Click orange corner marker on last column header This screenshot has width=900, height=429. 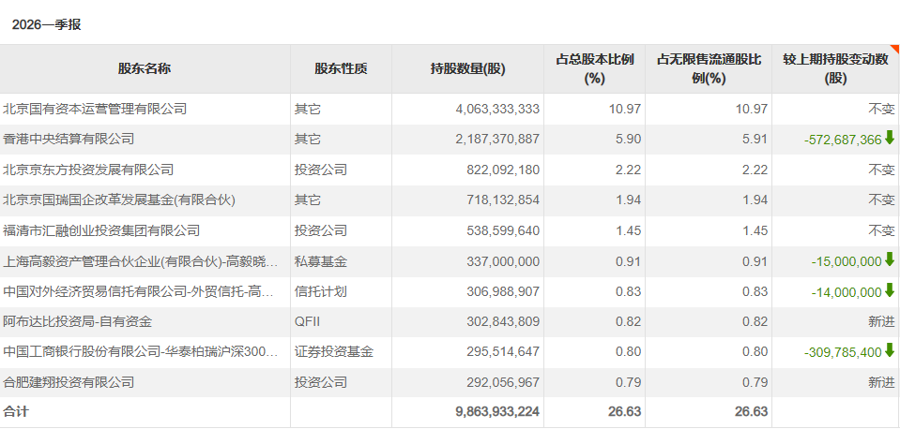pos(894,49)
